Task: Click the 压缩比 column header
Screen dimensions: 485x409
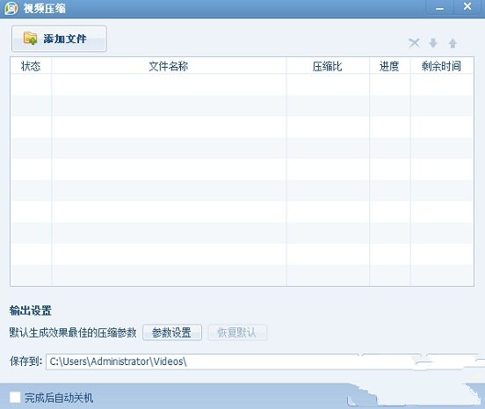Action: pyautogui.click(x=328, y=66)
